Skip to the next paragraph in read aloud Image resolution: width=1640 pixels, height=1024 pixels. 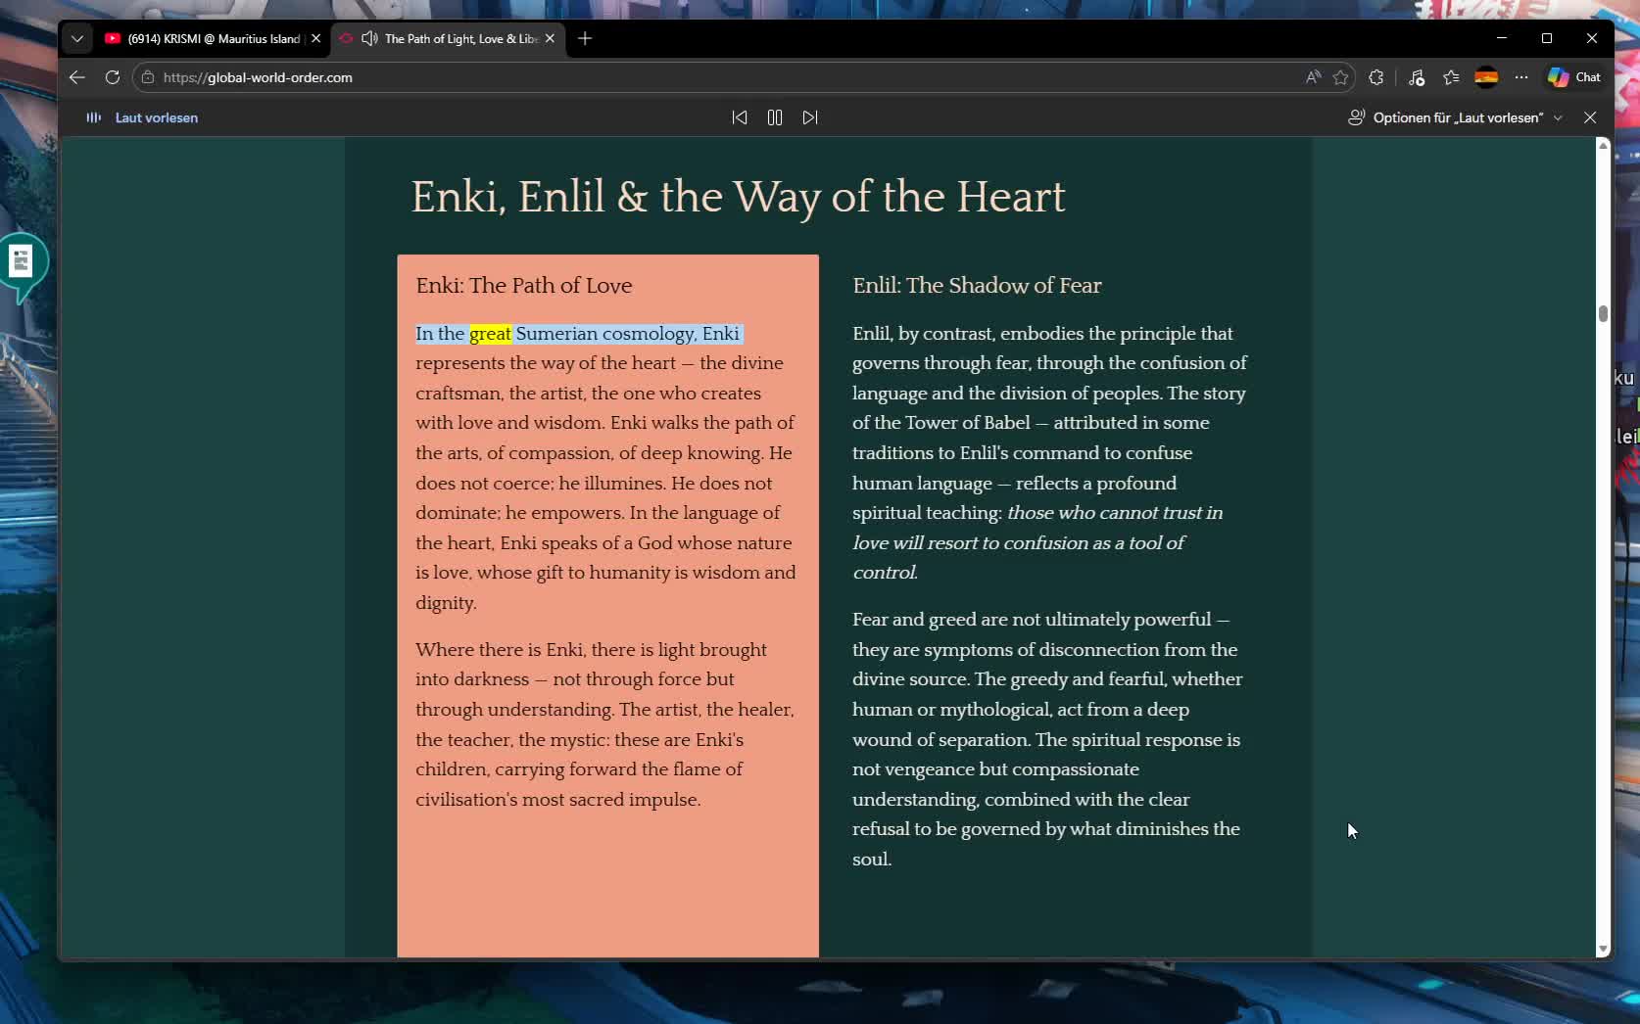pos(810,117)
